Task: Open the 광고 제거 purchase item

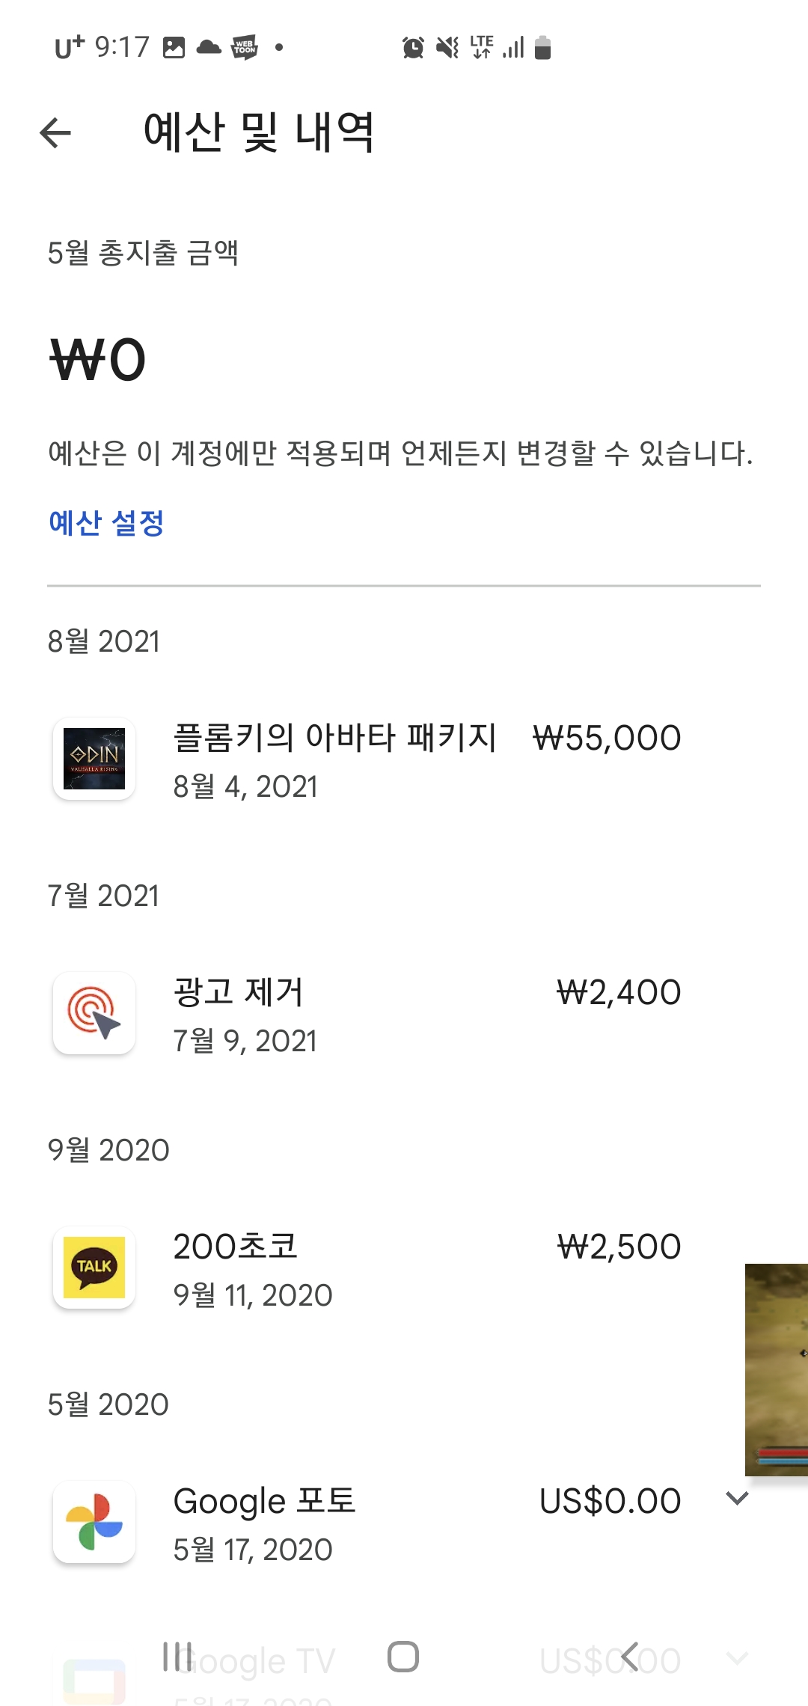Action: pos(239,992)
